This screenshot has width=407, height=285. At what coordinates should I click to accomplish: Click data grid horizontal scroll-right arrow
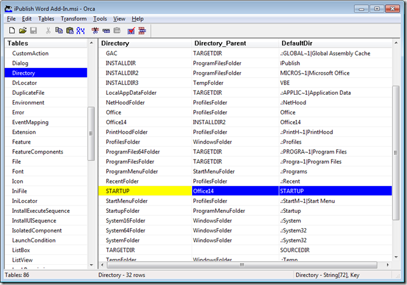(387, 265)
